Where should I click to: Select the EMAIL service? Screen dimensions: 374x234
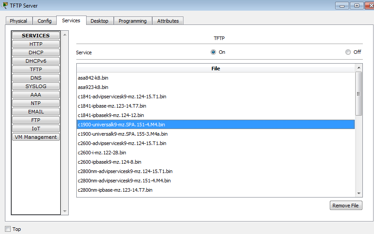[x=36, y=112]
